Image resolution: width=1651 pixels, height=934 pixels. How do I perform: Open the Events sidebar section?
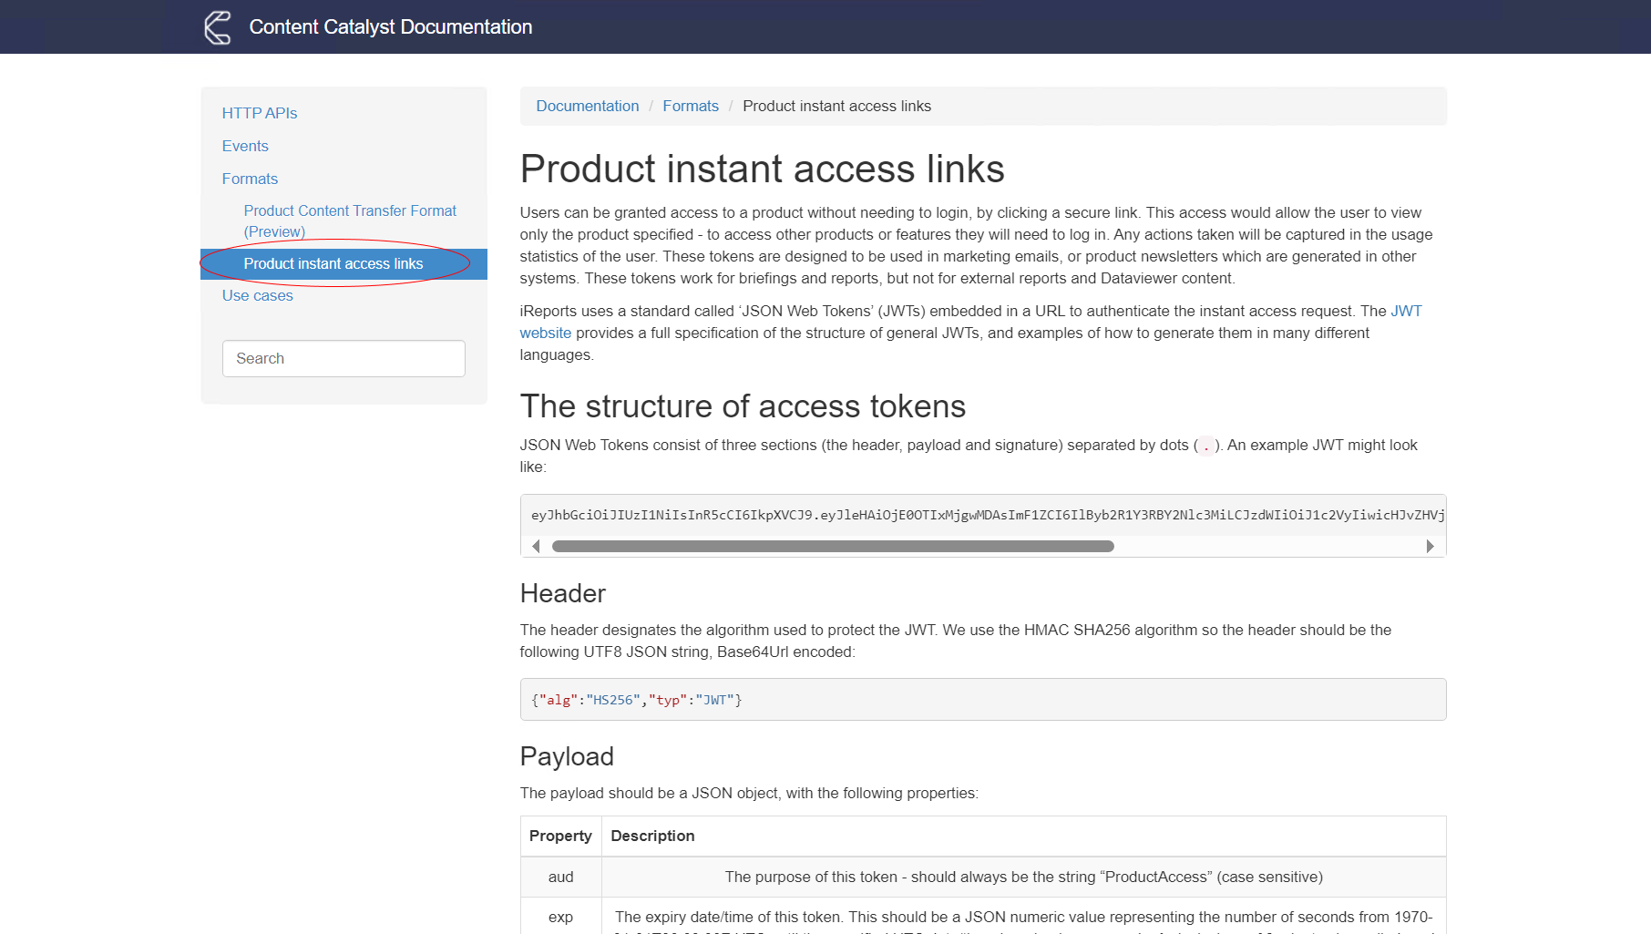(x=245, y=146)
